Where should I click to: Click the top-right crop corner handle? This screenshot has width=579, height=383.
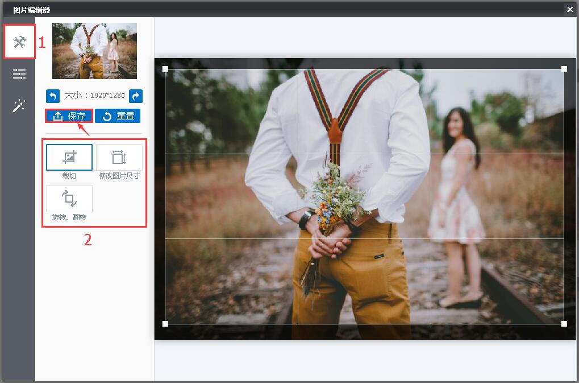click(x=564, y=69)
